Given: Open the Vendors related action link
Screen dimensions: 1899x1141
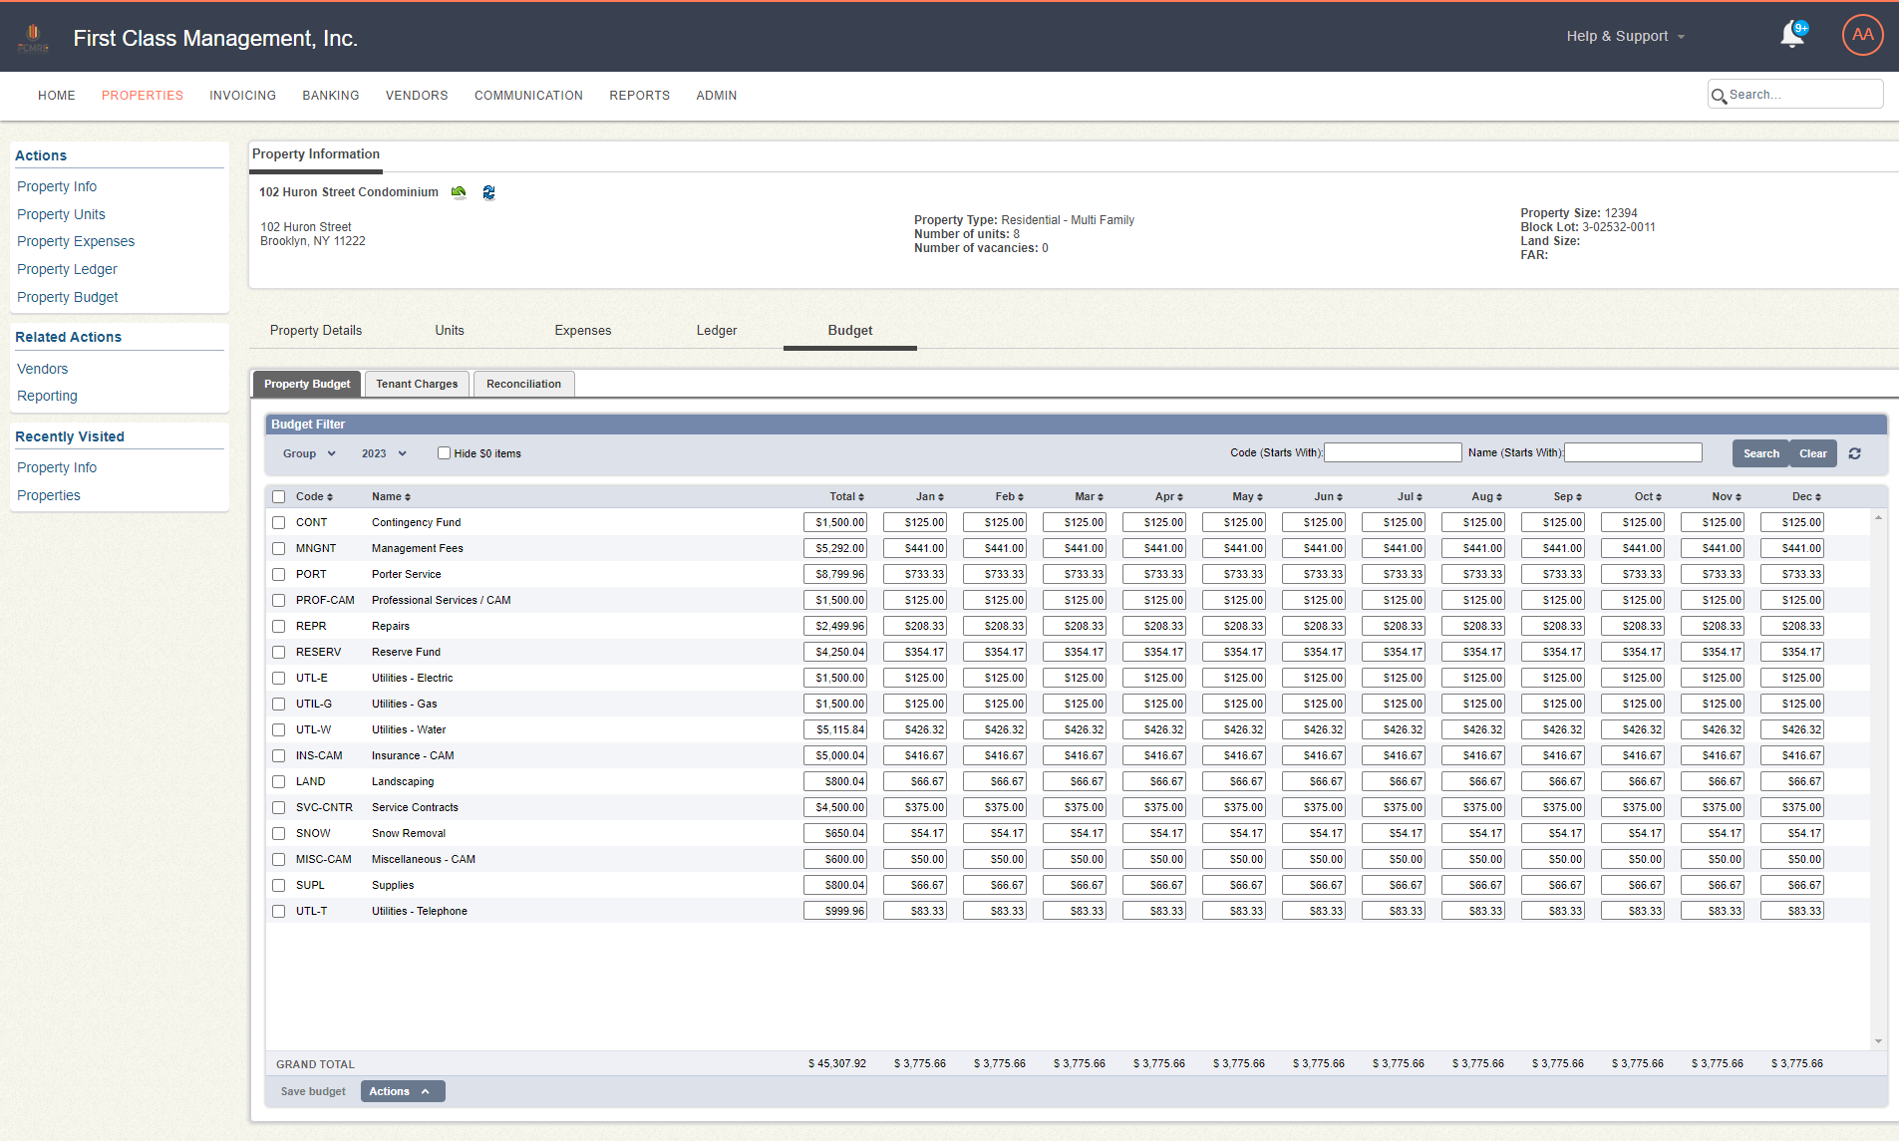Looking at the screenshot, I should 43,369.
